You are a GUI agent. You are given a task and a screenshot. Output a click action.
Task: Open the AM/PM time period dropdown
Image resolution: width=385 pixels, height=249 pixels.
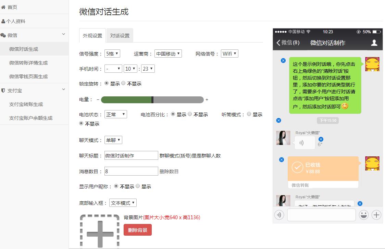(113, 69)
